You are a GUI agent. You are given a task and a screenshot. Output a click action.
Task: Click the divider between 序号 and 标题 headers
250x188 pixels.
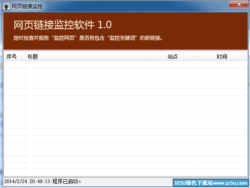pos(25,56)
